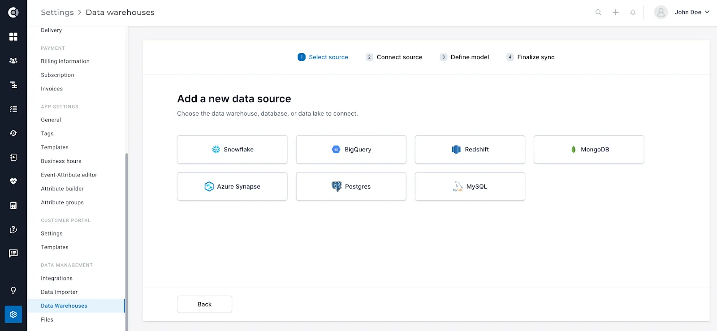Open Data Importer in settings menu
The image size is (717, 331).
59,292
